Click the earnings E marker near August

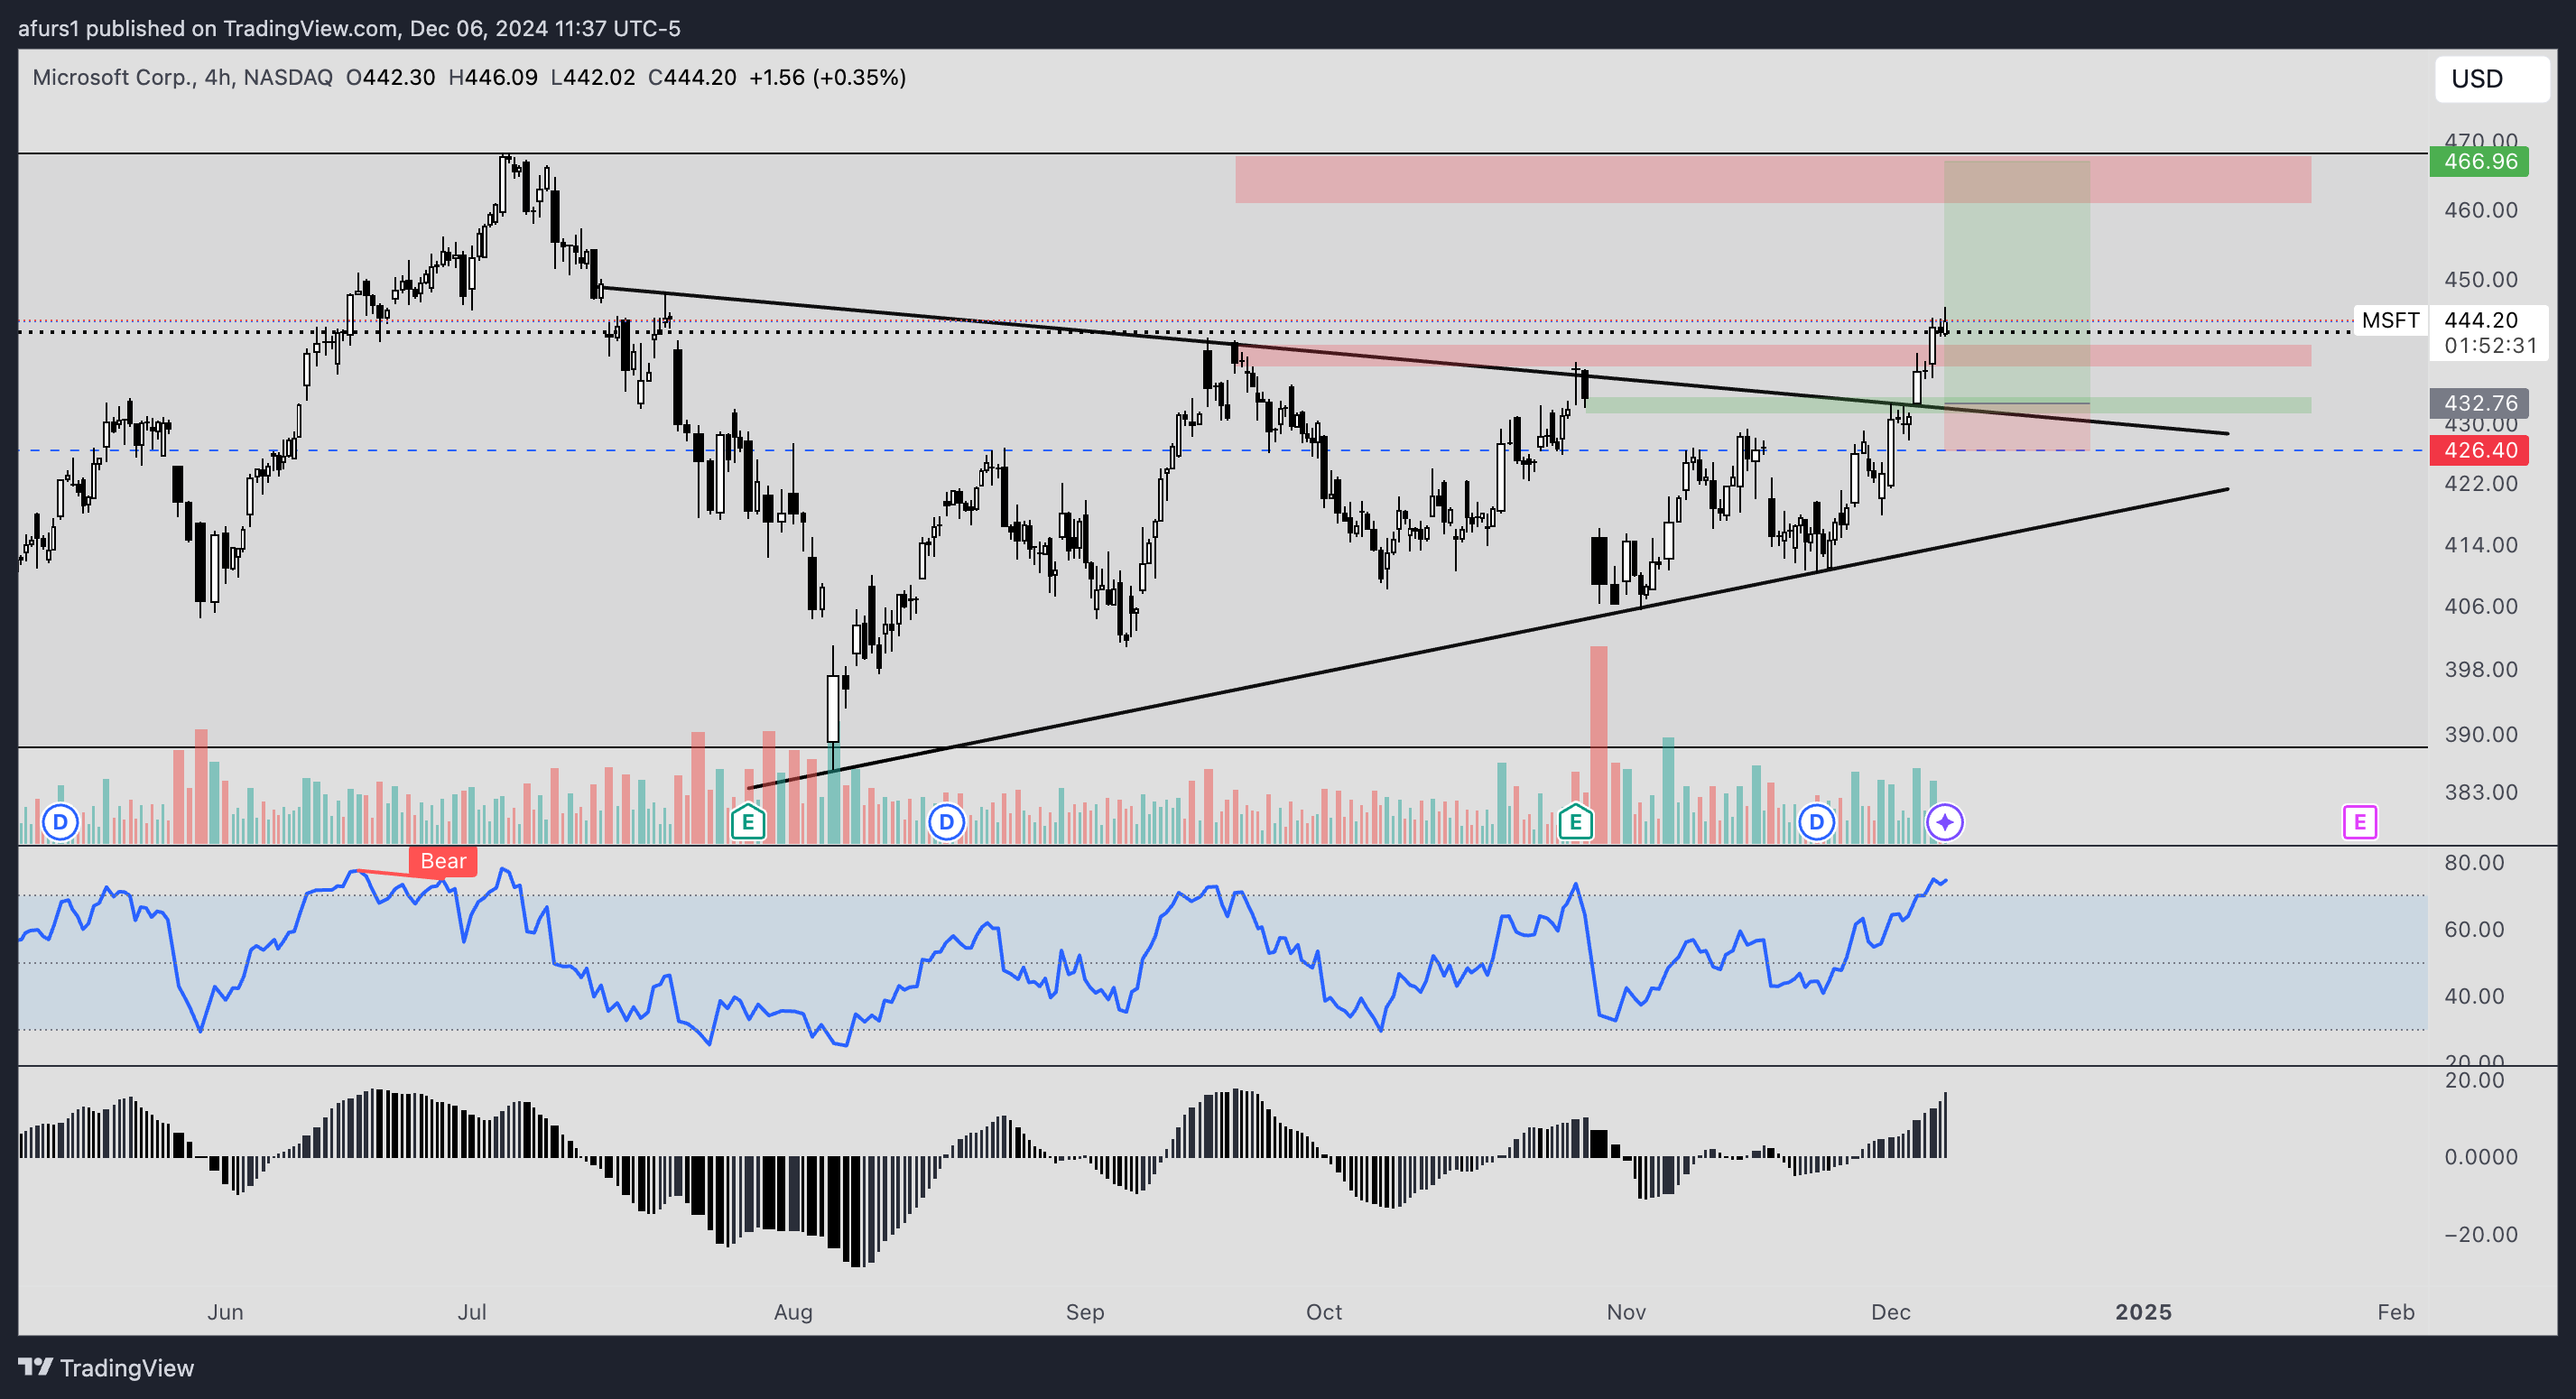click(x=748, y=823)
